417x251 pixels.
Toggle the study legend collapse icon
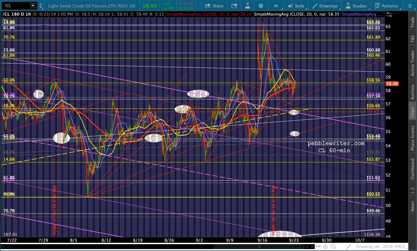coord(389,15)
